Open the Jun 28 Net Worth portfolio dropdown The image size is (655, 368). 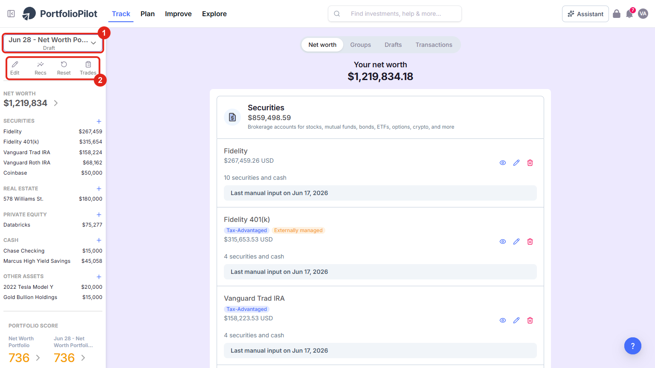53,43
